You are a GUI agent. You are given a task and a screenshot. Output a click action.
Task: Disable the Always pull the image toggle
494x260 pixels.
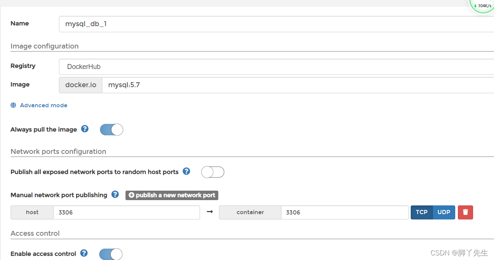(111, 130)
